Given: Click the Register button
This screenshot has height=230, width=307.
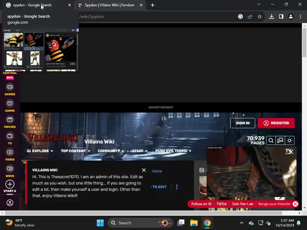Looking at the screenshot, I should pos(276,123).
